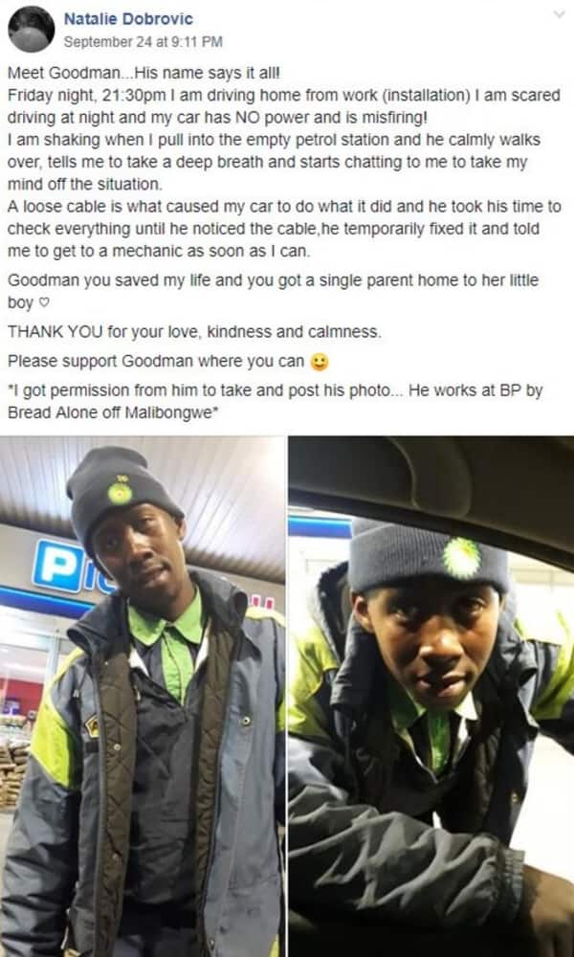
Task: Click the BP logo on right photo beanie
Action: coord(462,558)
